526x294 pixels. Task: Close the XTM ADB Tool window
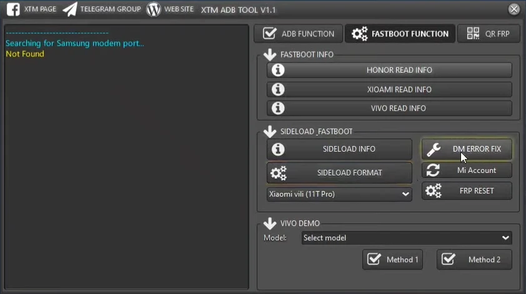point(514,9)
